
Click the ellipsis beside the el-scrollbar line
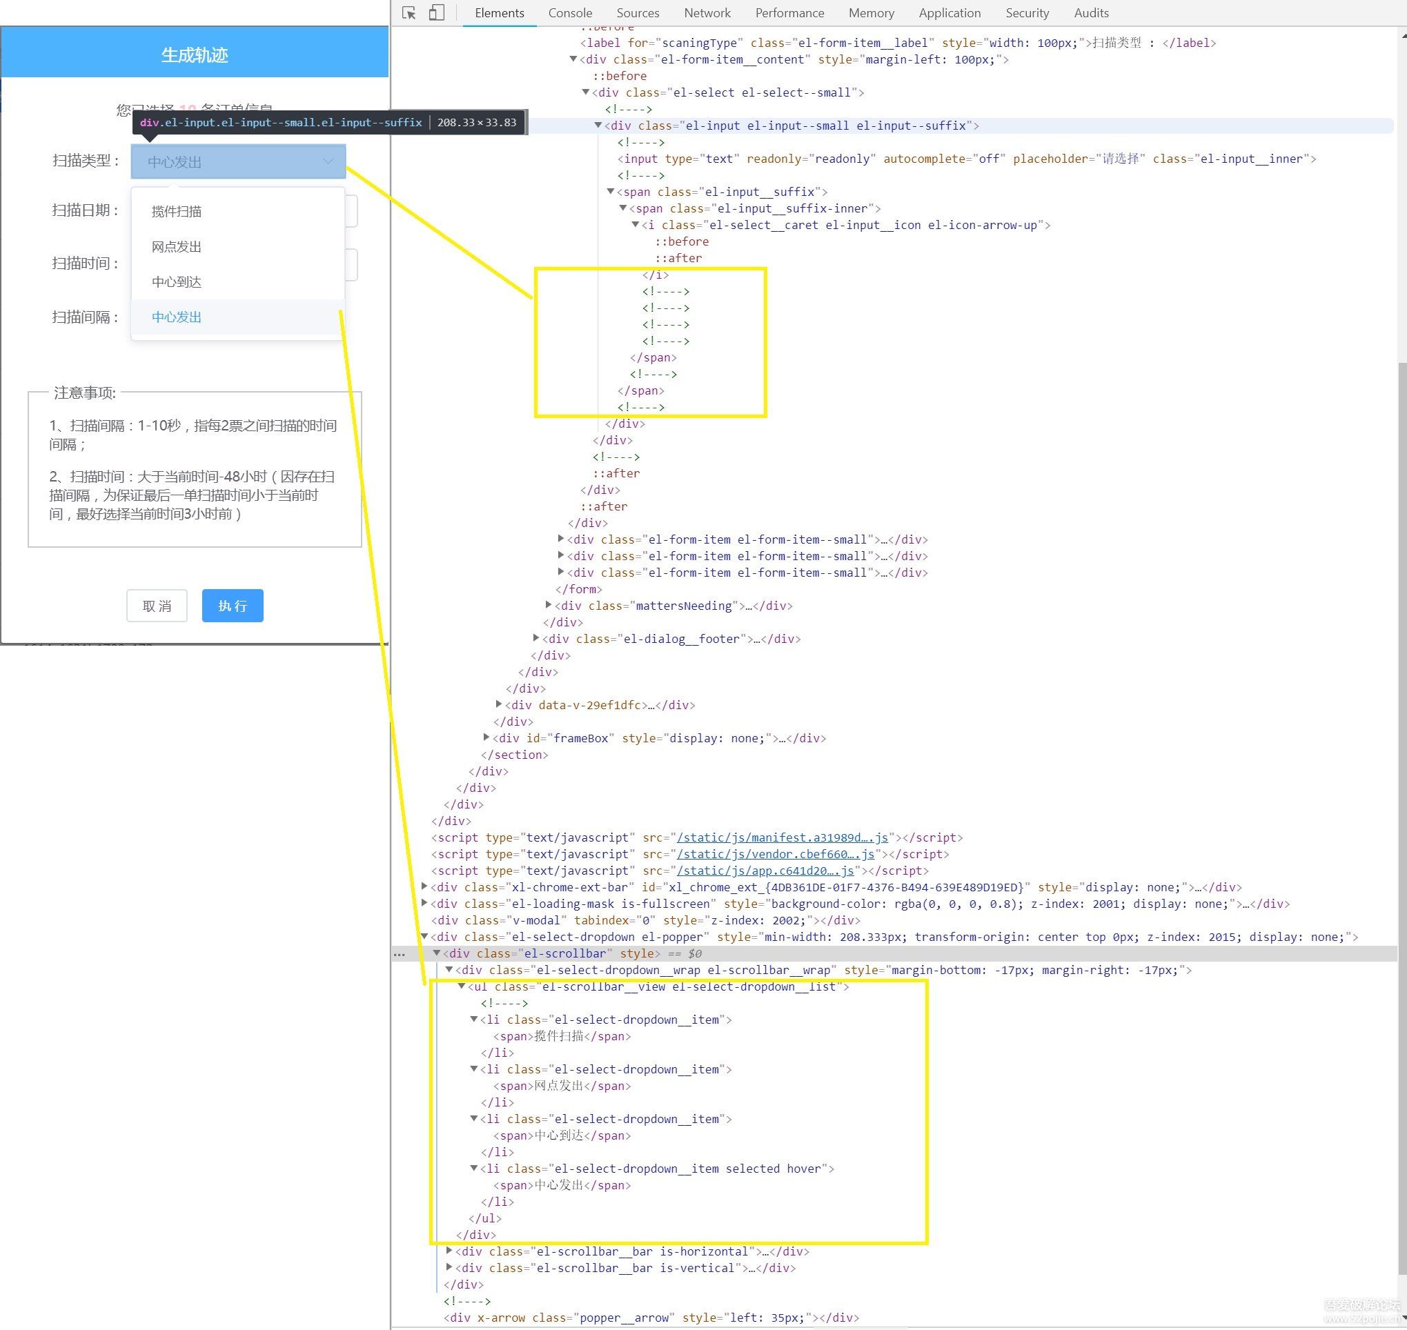point(400,954)
